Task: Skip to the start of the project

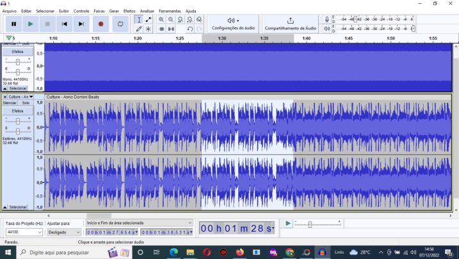Action: click(x=64, y=24)
